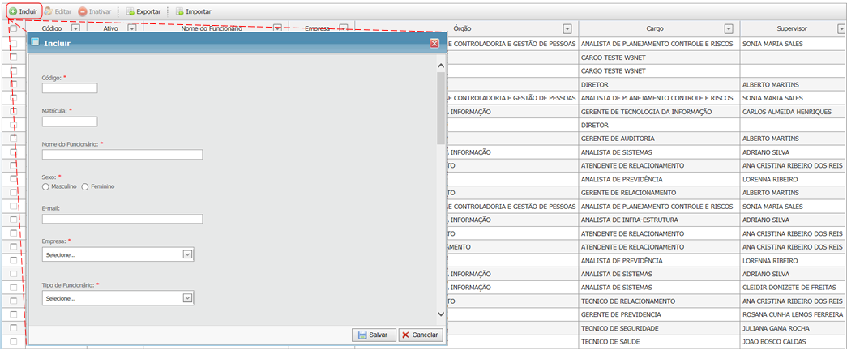Open the Supervisor column filter arrow
The width and height of the screenshot is (847, 350).
[836, 28]
